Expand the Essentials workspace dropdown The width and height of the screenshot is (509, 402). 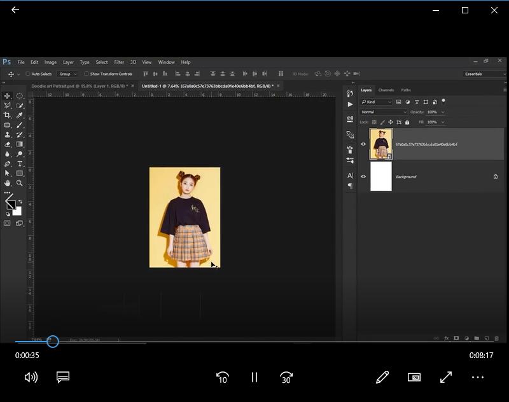[484, 74]
